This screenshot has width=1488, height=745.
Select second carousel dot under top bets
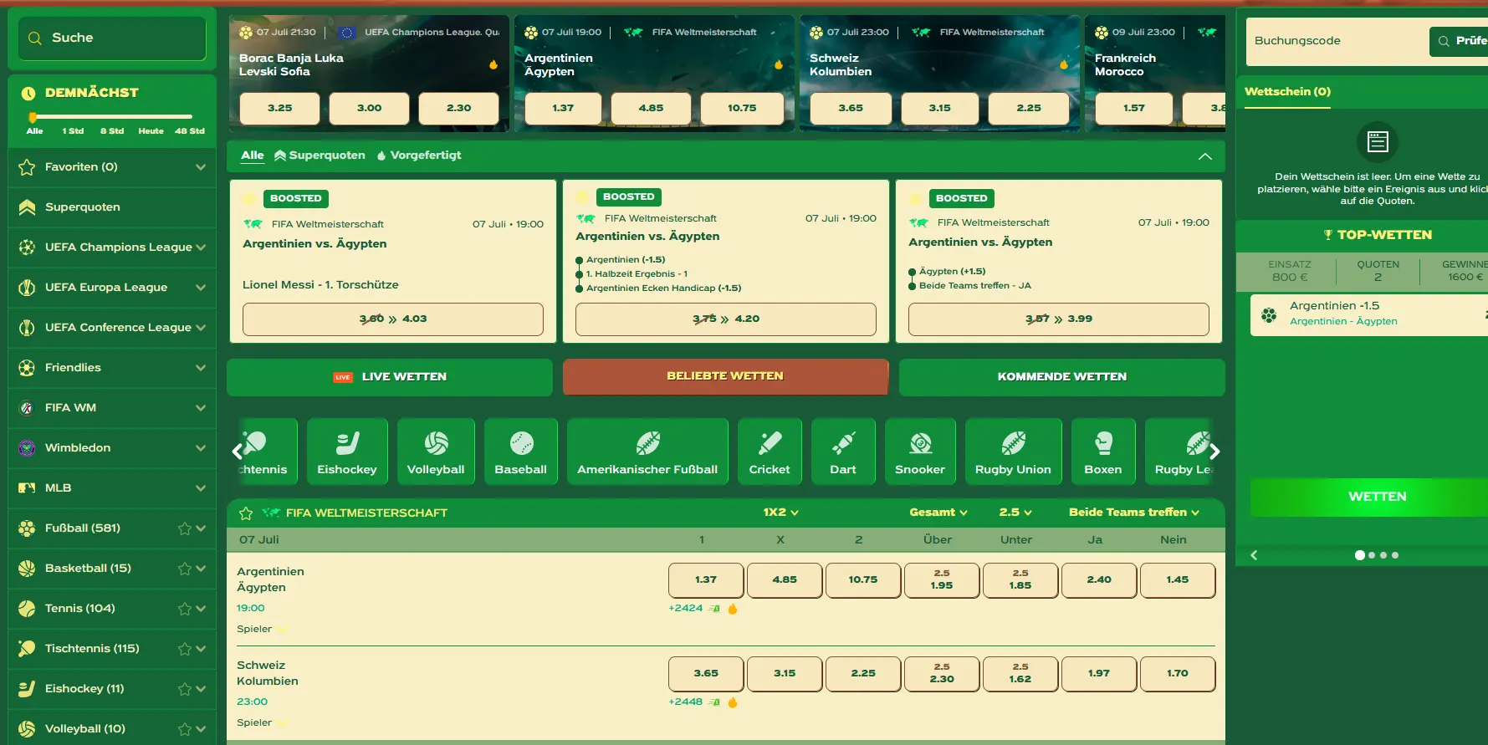click(x=1372, y=555)
